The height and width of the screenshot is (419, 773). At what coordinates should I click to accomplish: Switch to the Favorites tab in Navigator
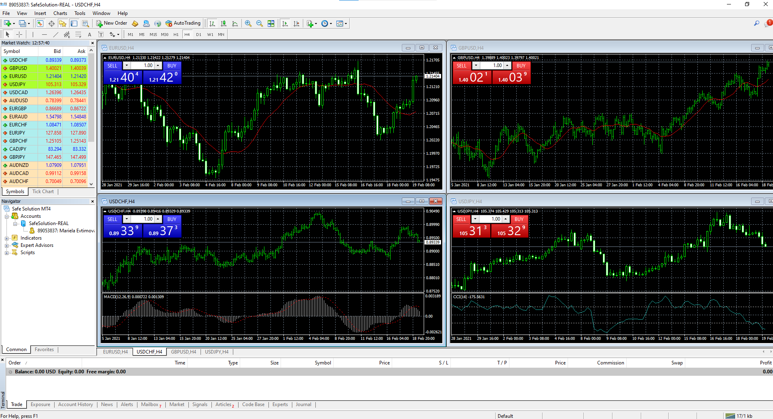pyautogui.click(x=44, y=350)
